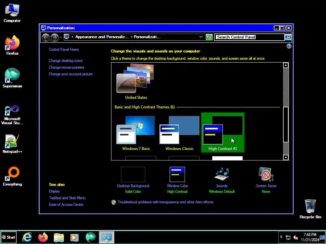Image resolution: width=326 pixels, height=244 pixels.
Task: Click the Start button
Action: click(x=8, y=237)
